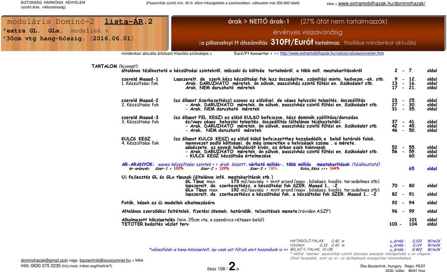Open the valutaconverter.htm currency converter link

click(x=332, y=53)
